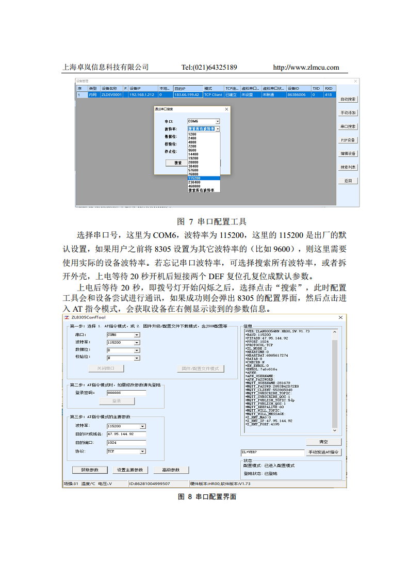The width and height of the screenshot is (409, 579).
Task: Click the 登录密码 input field
Action: pyautogui.click(x=126, y=393)
